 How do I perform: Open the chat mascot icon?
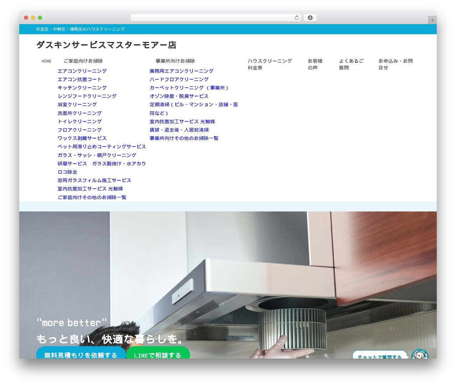pyautogui.click(x=420, y=354)
